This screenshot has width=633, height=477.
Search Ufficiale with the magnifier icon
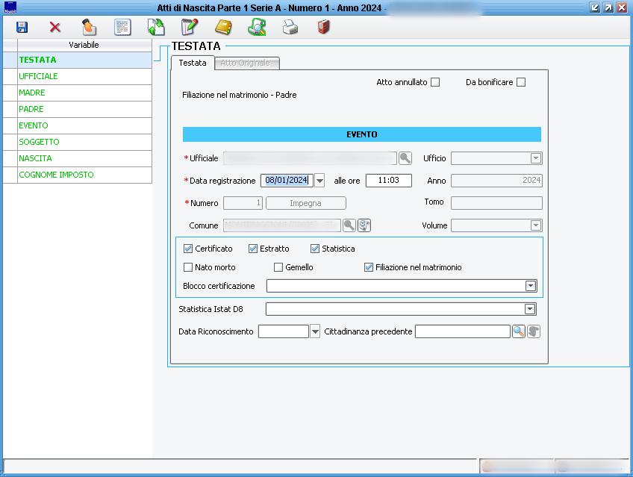point(405,158)
